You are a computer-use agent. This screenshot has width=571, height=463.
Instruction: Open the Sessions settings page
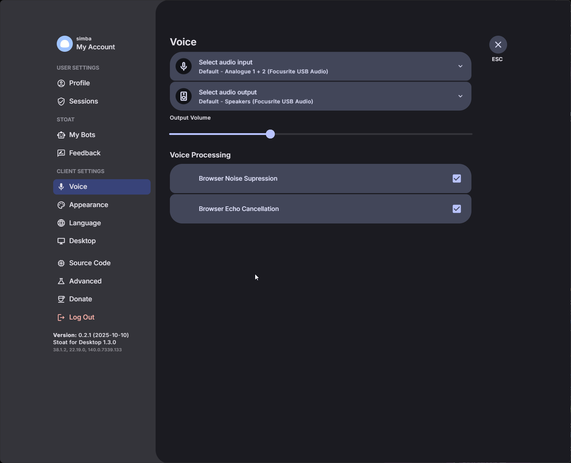tap(102, 101)
